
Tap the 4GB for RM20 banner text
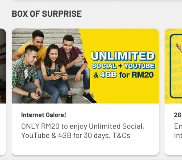[x=123, y=75]
